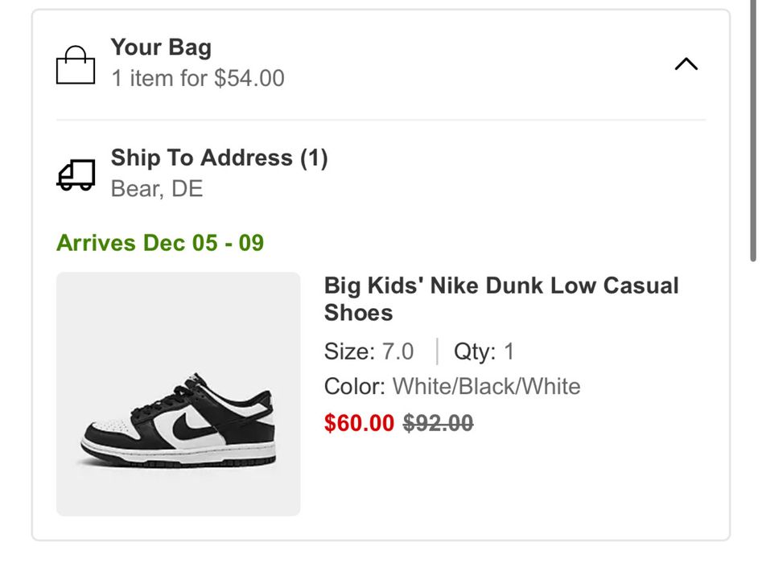The width and height of the screenshot is (762, 563).
Task: Click the Size label
Action: point(349,351)
